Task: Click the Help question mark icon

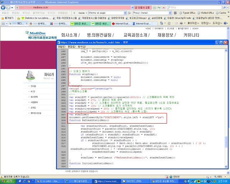Action: click(225, 23)
